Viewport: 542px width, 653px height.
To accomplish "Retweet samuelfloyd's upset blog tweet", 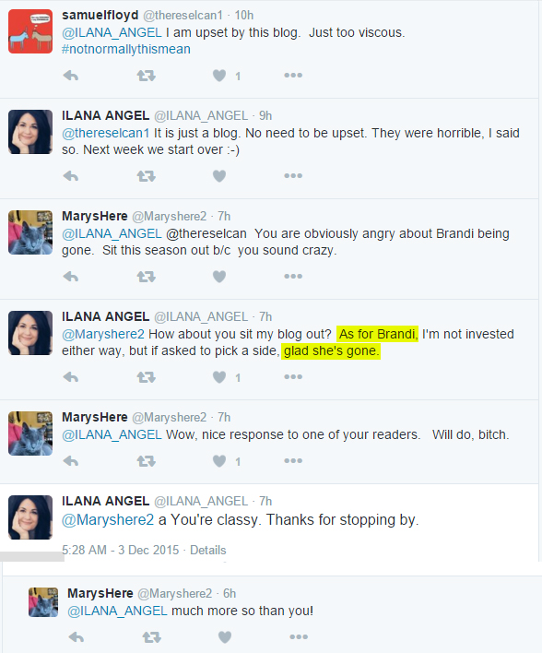I will point(147,76).
